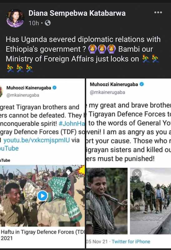The width and height of the screenshot is (171, 250).
Task: Open the Twitter for iPhone link
Action: click(x=131, y=242)
